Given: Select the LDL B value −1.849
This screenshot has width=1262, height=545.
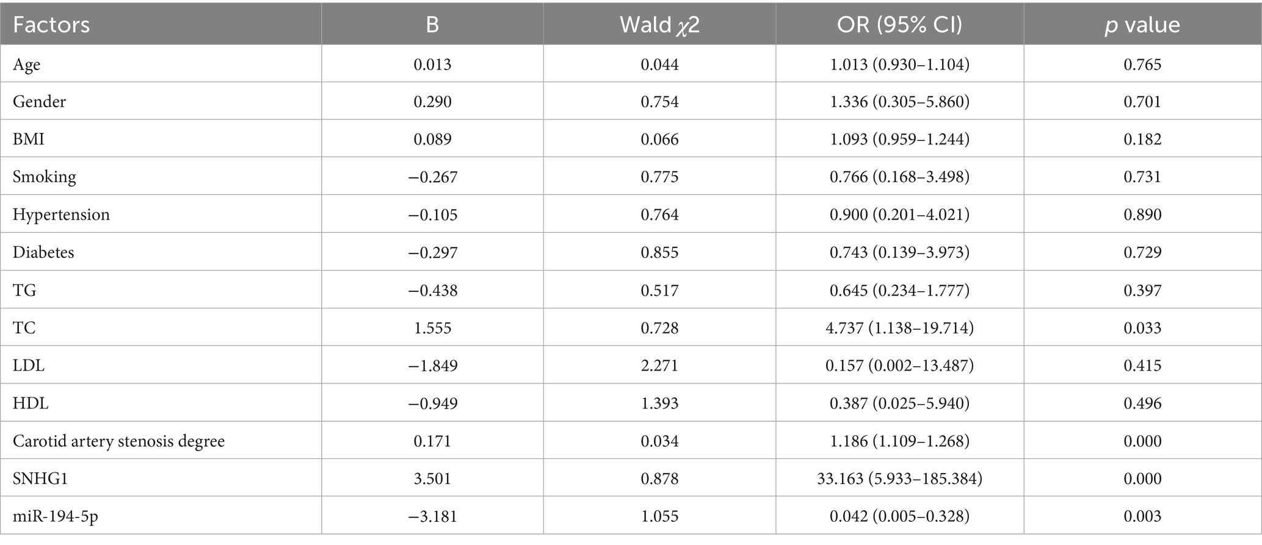Looking at the screenshot, I should pyautogui.click(x=432, y=366).
